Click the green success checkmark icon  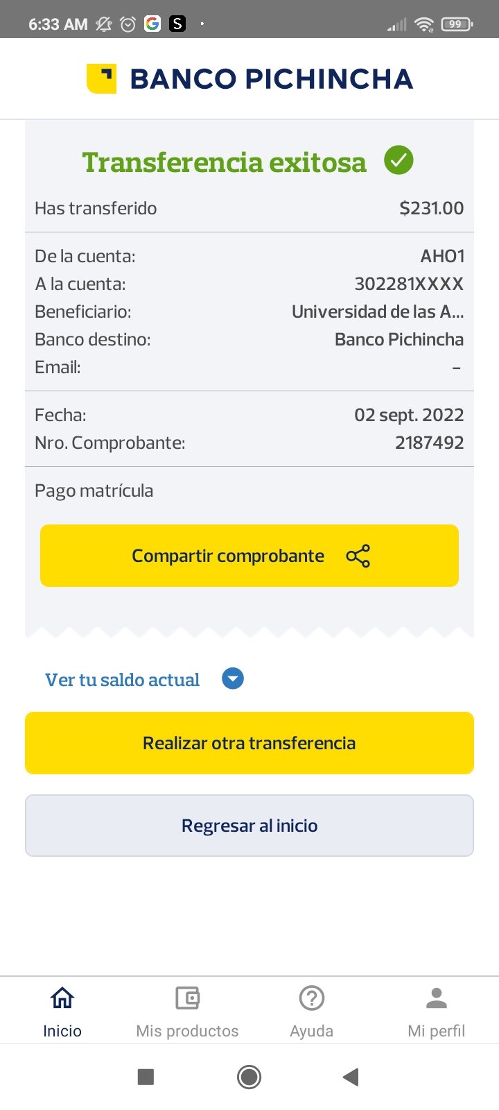click(x=399, y=161)
